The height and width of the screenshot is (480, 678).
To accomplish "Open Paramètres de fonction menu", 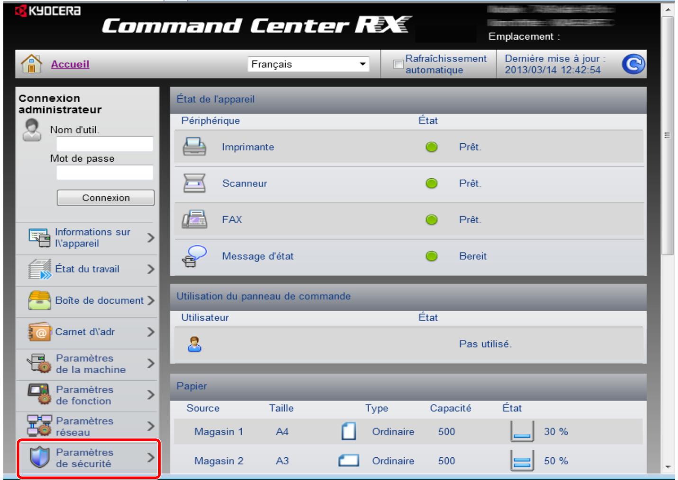I will pos(87,396).
